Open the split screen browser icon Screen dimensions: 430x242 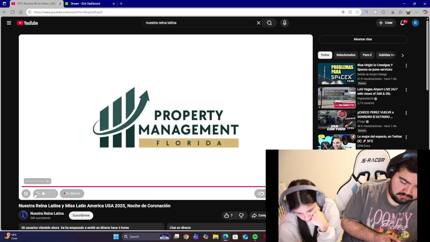[350, 12]
